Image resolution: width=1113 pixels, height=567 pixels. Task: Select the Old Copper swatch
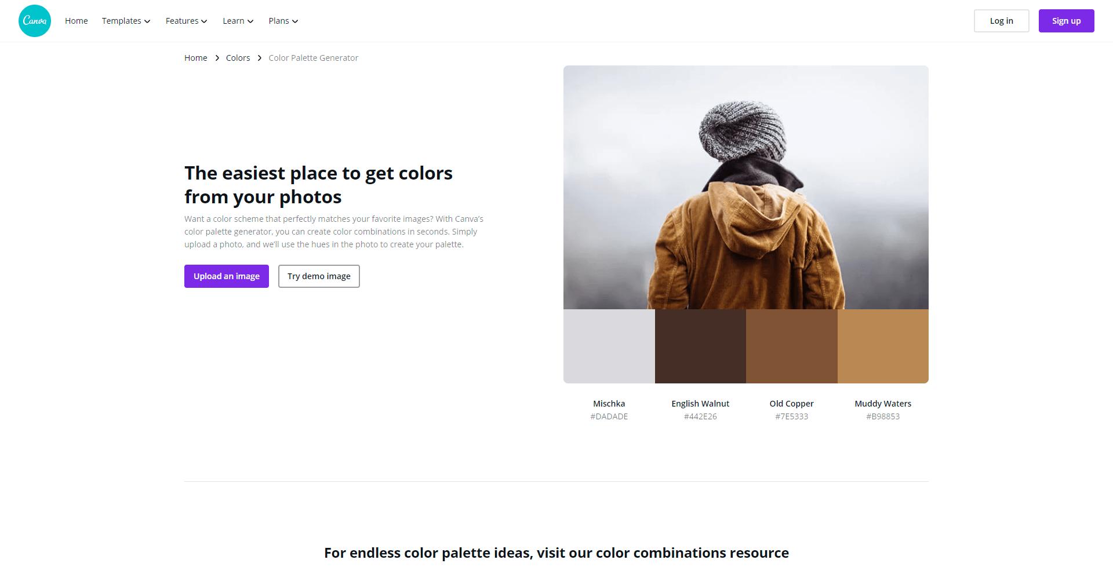[x=792, y=346]
